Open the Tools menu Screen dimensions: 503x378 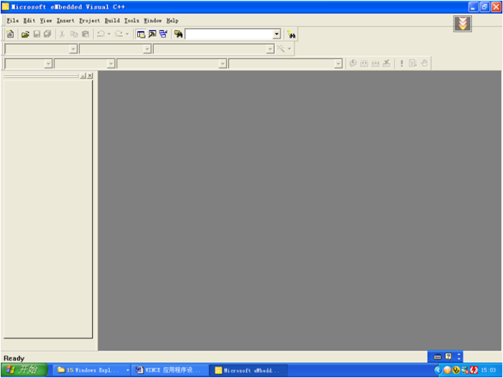131,21
